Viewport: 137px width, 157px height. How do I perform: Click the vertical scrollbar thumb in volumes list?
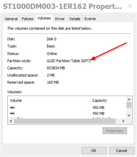pyautogui.click(x=129, y=105)
